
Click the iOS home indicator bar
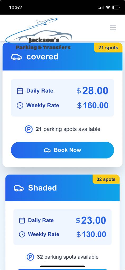tap(62, 266)
